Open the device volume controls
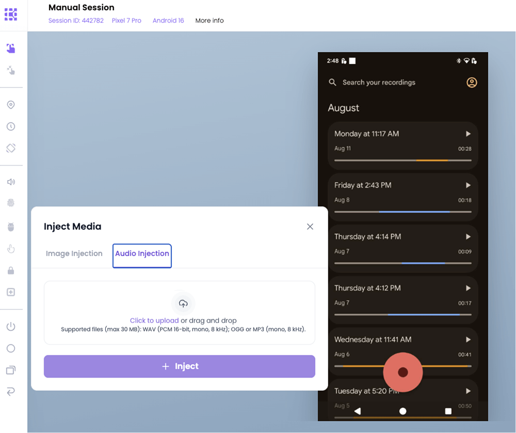Viewport: 516px width, 433px height. [11, 182]
